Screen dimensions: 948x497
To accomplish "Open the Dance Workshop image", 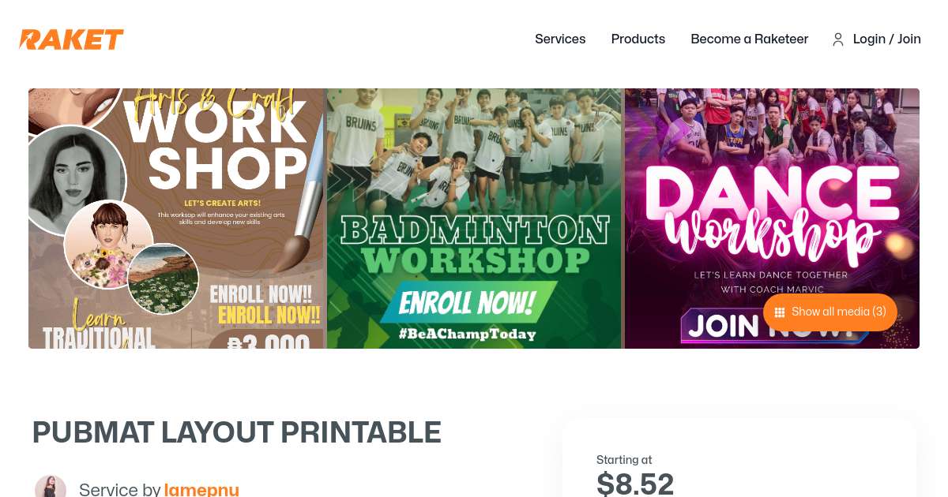I will (x=772, y=219).
